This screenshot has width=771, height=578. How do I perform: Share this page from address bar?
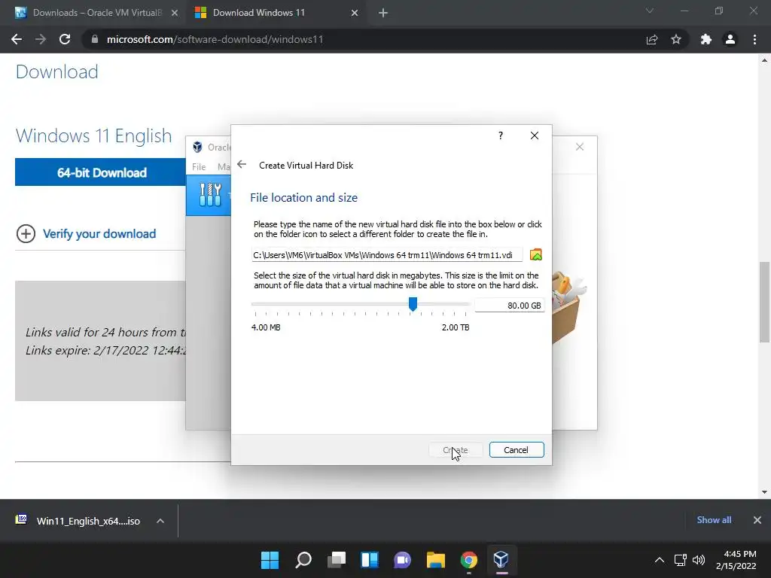[x=652, y=39]
